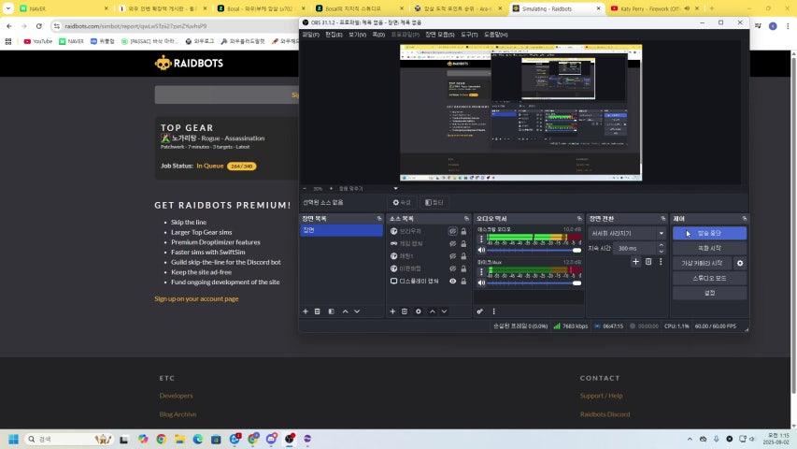Toggle visibility of the game capture source

pyautogui.click(x=452, y=243)
